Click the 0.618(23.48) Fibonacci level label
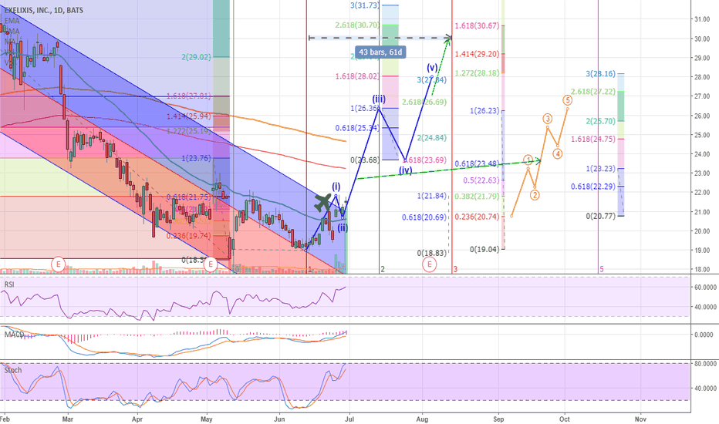This screenshot has height=424, width=719. (477, 164)
